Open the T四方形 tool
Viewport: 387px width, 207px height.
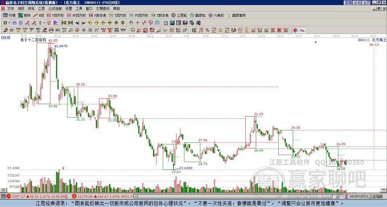118,15
